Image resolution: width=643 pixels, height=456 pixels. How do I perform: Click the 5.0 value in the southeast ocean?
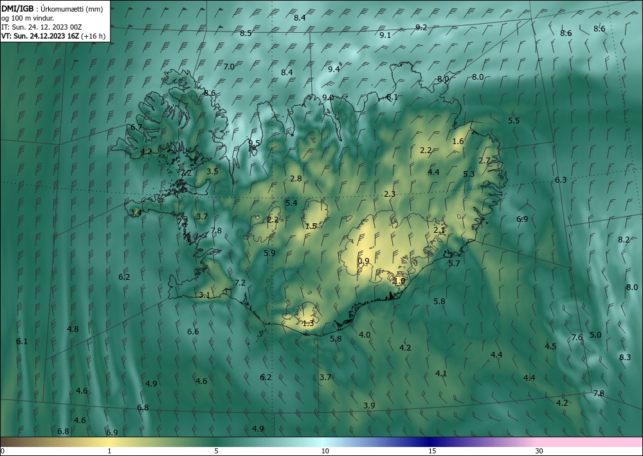pos(595,335)
